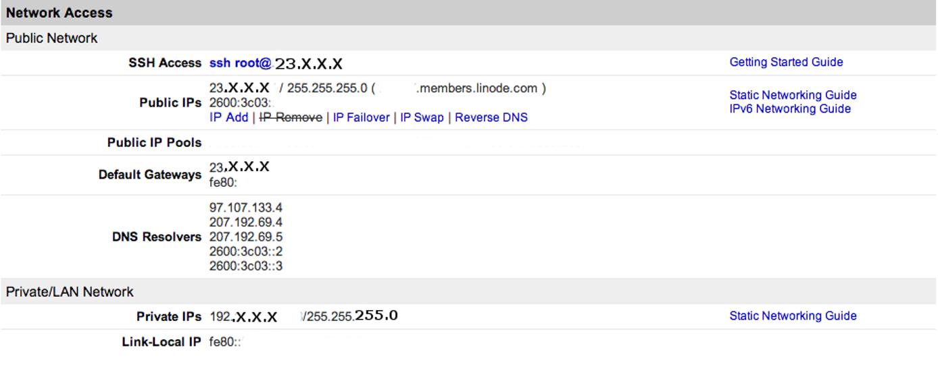Click DNS resolver address 207.192.69.4
Image resolution: width=938 pixels, height=387 pixels.
pos(246,222)
